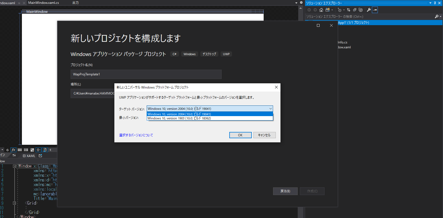Click swap panes up-down arrows icon
Viewport: 443px width, 218px height.
(x=14, y=155)
